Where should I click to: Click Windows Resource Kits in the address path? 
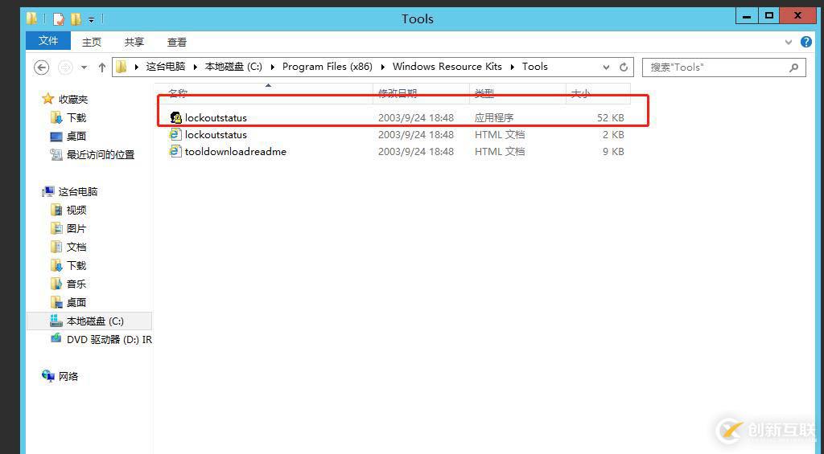[447, 67]
